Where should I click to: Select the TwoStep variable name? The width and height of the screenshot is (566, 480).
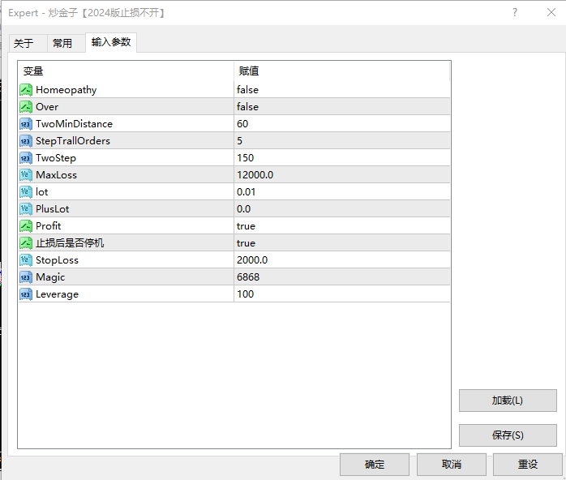[x=56, y=158]
